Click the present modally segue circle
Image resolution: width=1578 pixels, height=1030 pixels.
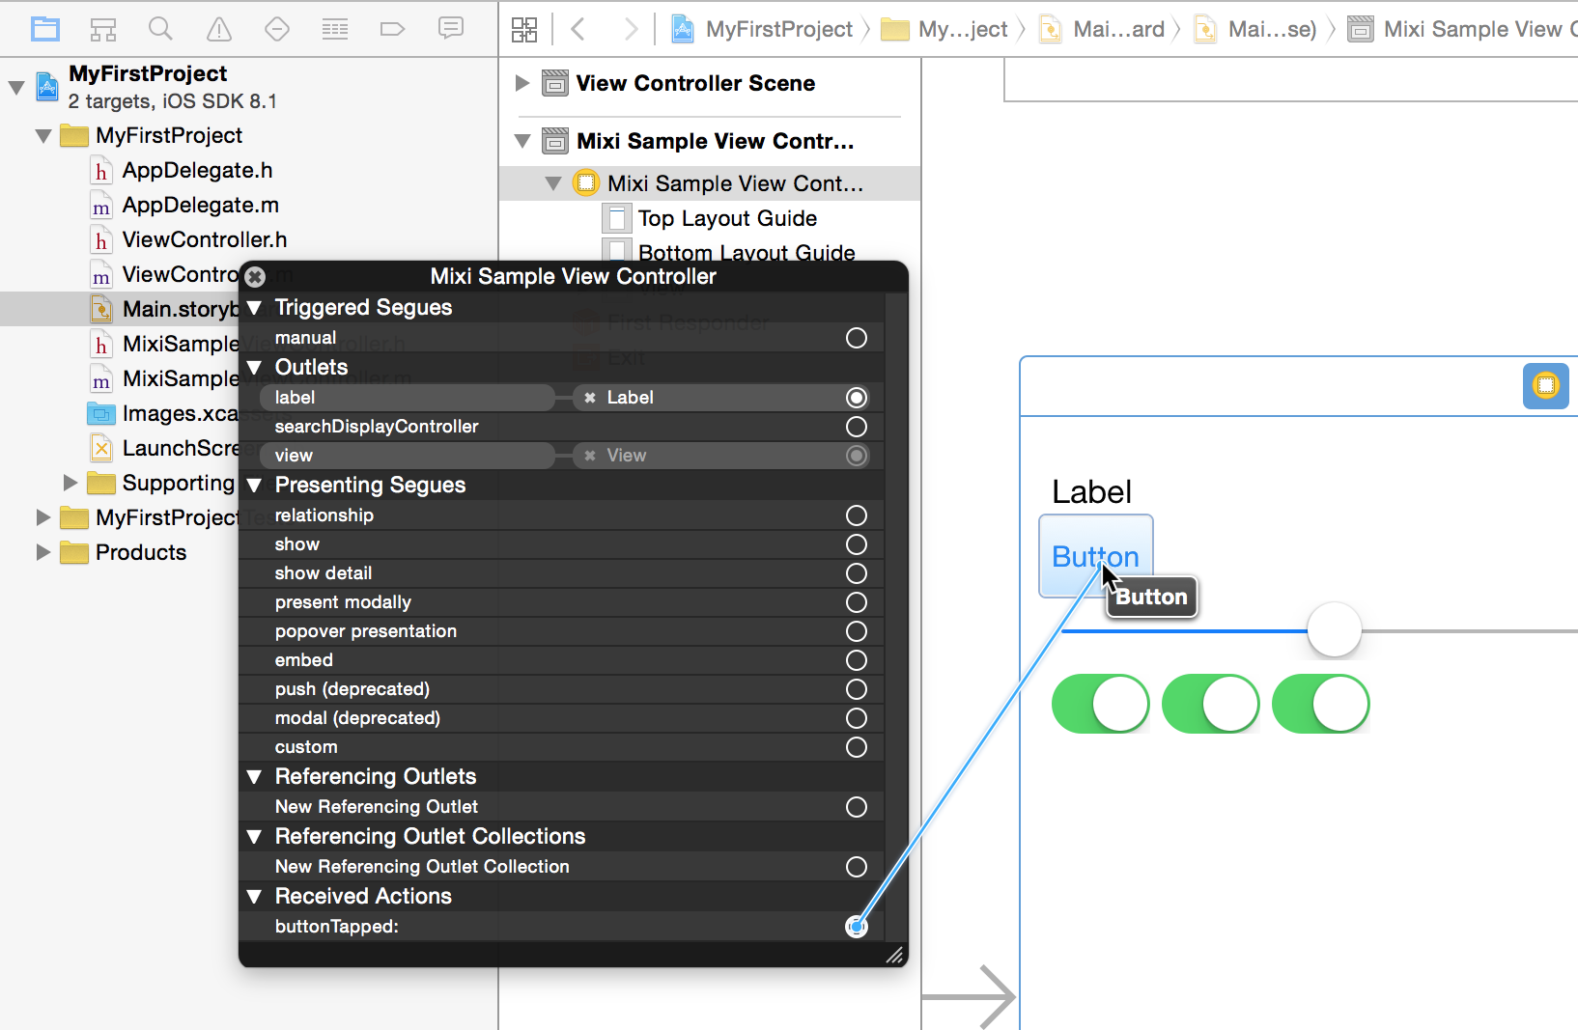tap(857, 602)
